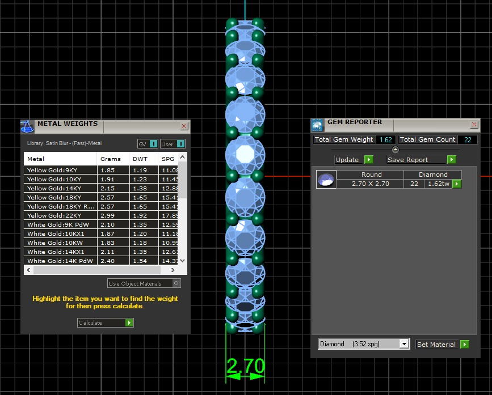This screenshot has height=395, width=492.
Task: Click the metal table scroll up arrow
Action: [183, 157]
